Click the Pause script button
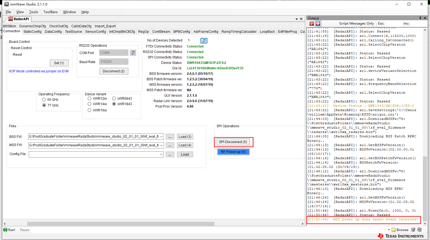 (25, 230)
